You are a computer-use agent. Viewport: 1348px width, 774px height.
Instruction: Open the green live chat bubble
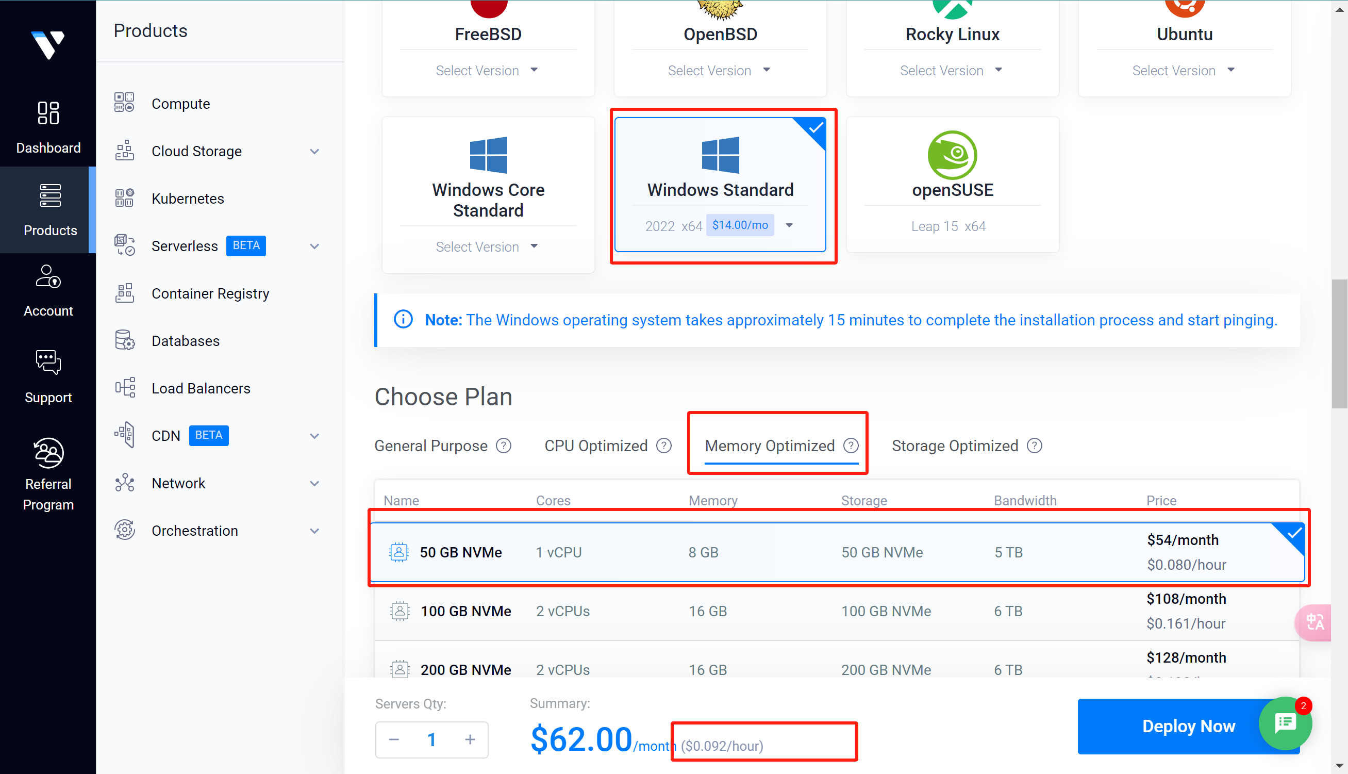(1285, 723)
